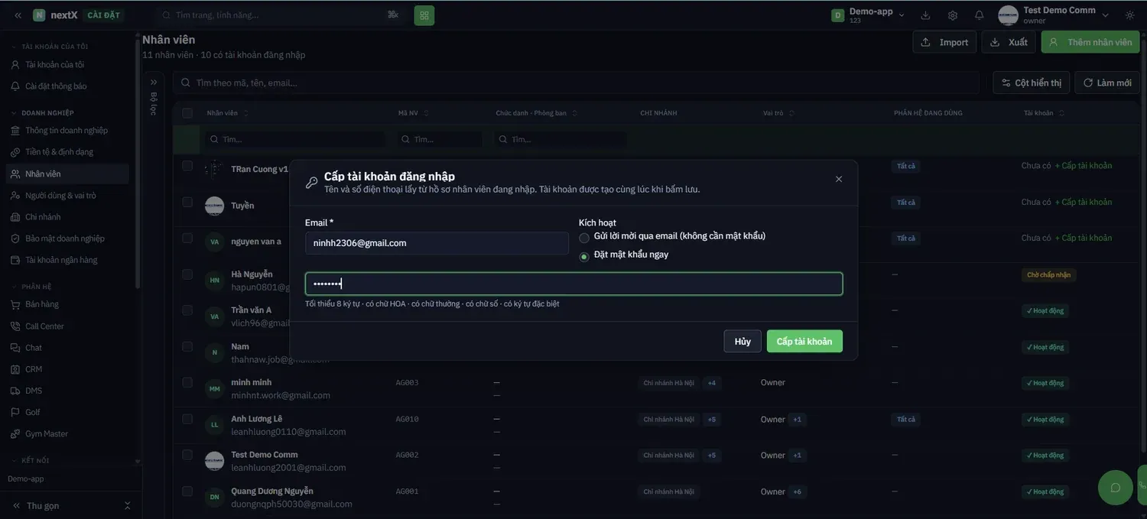This screenshot has height=519, width=1147.
Task: Open the Cột hiển thị column chooser
Action: tap(1031, 83)
